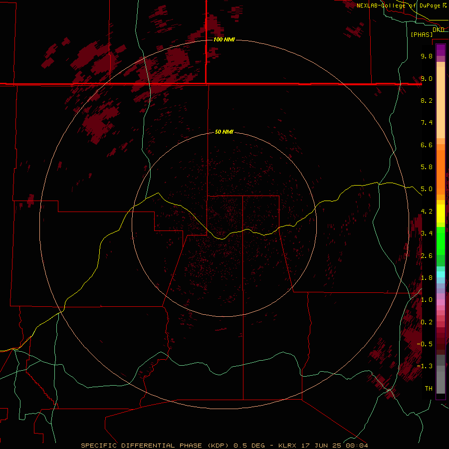Click the 2.6 scale value
The image size is (449, 449).
pyautogui.click(x=427, y=256)
